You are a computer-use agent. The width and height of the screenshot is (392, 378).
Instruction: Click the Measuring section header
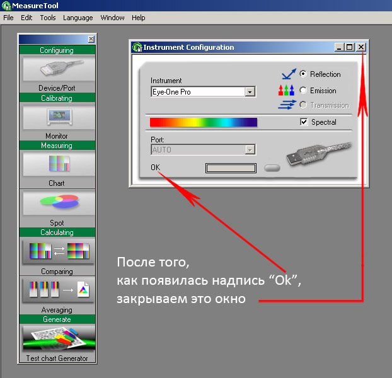[57, 145]
